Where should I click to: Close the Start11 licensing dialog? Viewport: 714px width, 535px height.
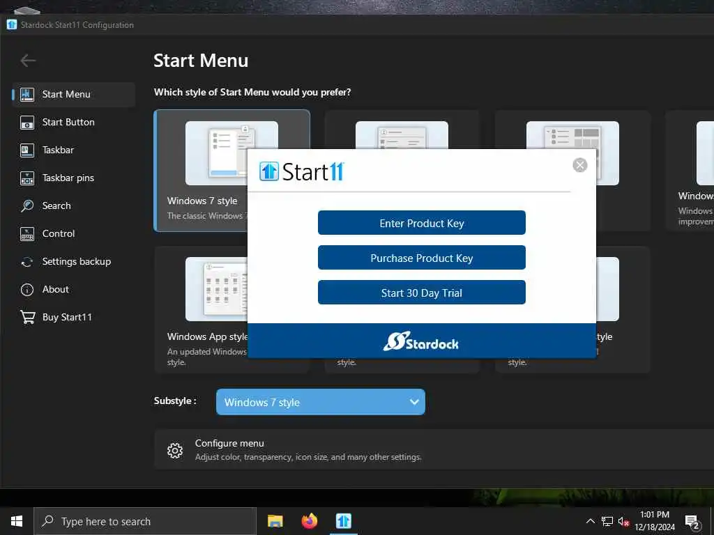point(579,165)
